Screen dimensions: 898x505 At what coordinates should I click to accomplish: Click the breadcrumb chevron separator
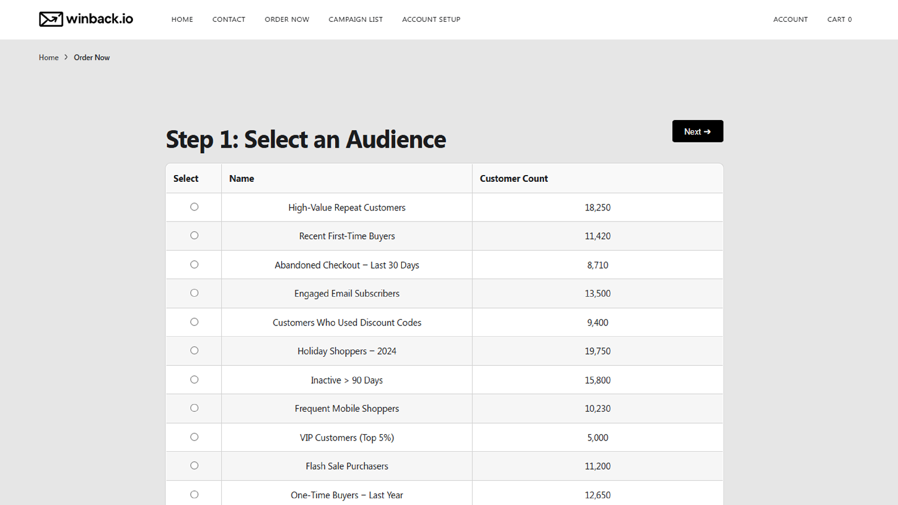[66, 57]
